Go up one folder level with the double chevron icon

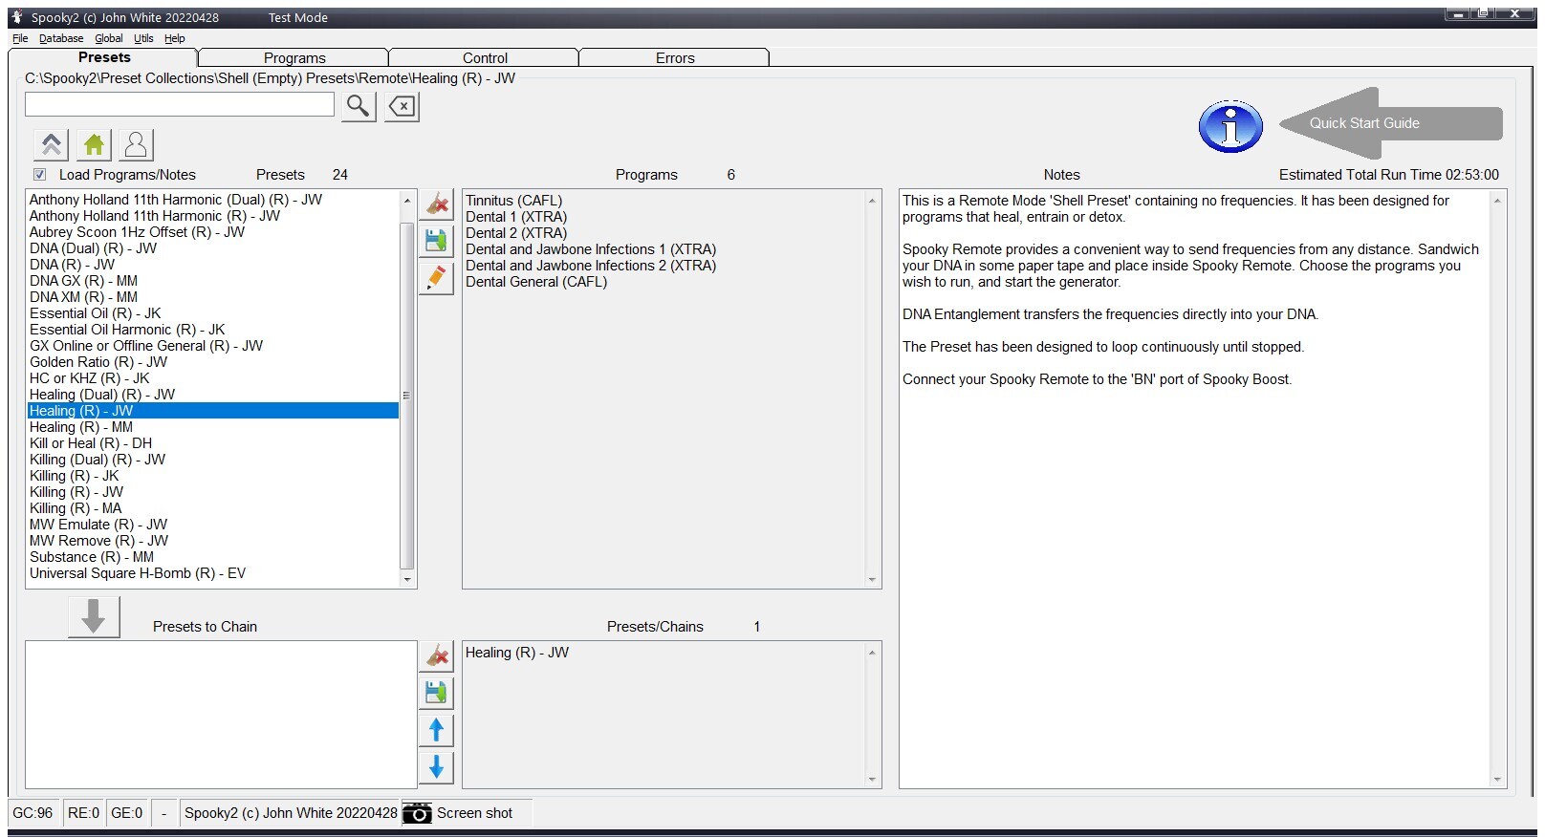[x=52, y=145]
